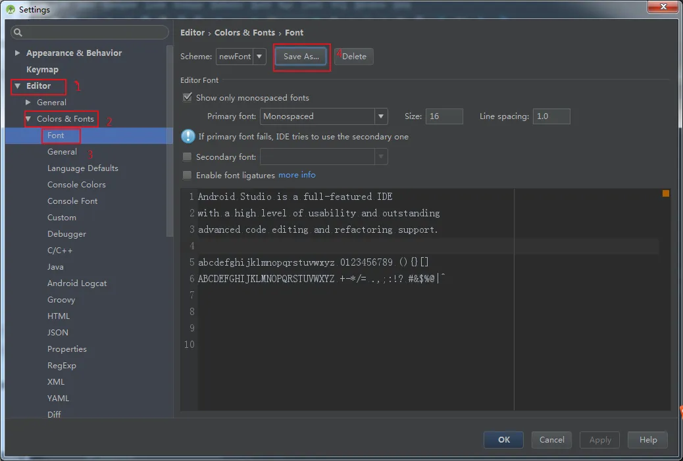683x461 pixels.
Task: Click Colors & Fonts in the breadcrumb
Action: [x=245, y=33]
